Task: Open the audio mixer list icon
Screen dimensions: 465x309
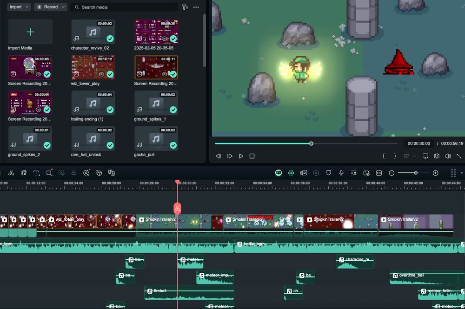Action: coord(354,173)
